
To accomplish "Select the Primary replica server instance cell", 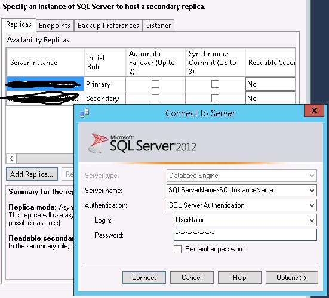I will pos(45,84).
